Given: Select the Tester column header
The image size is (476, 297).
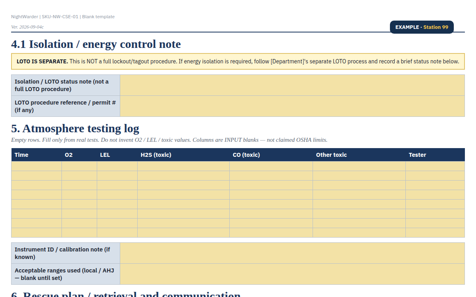Looking at the screenshot, I should 435,155.
